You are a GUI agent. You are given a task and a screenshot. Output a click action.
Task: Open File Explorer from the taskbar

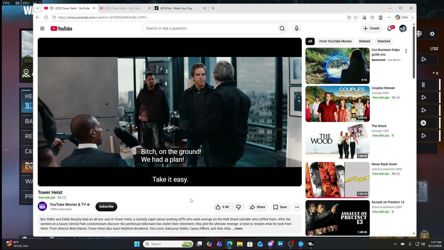click(x=240, y=244)
